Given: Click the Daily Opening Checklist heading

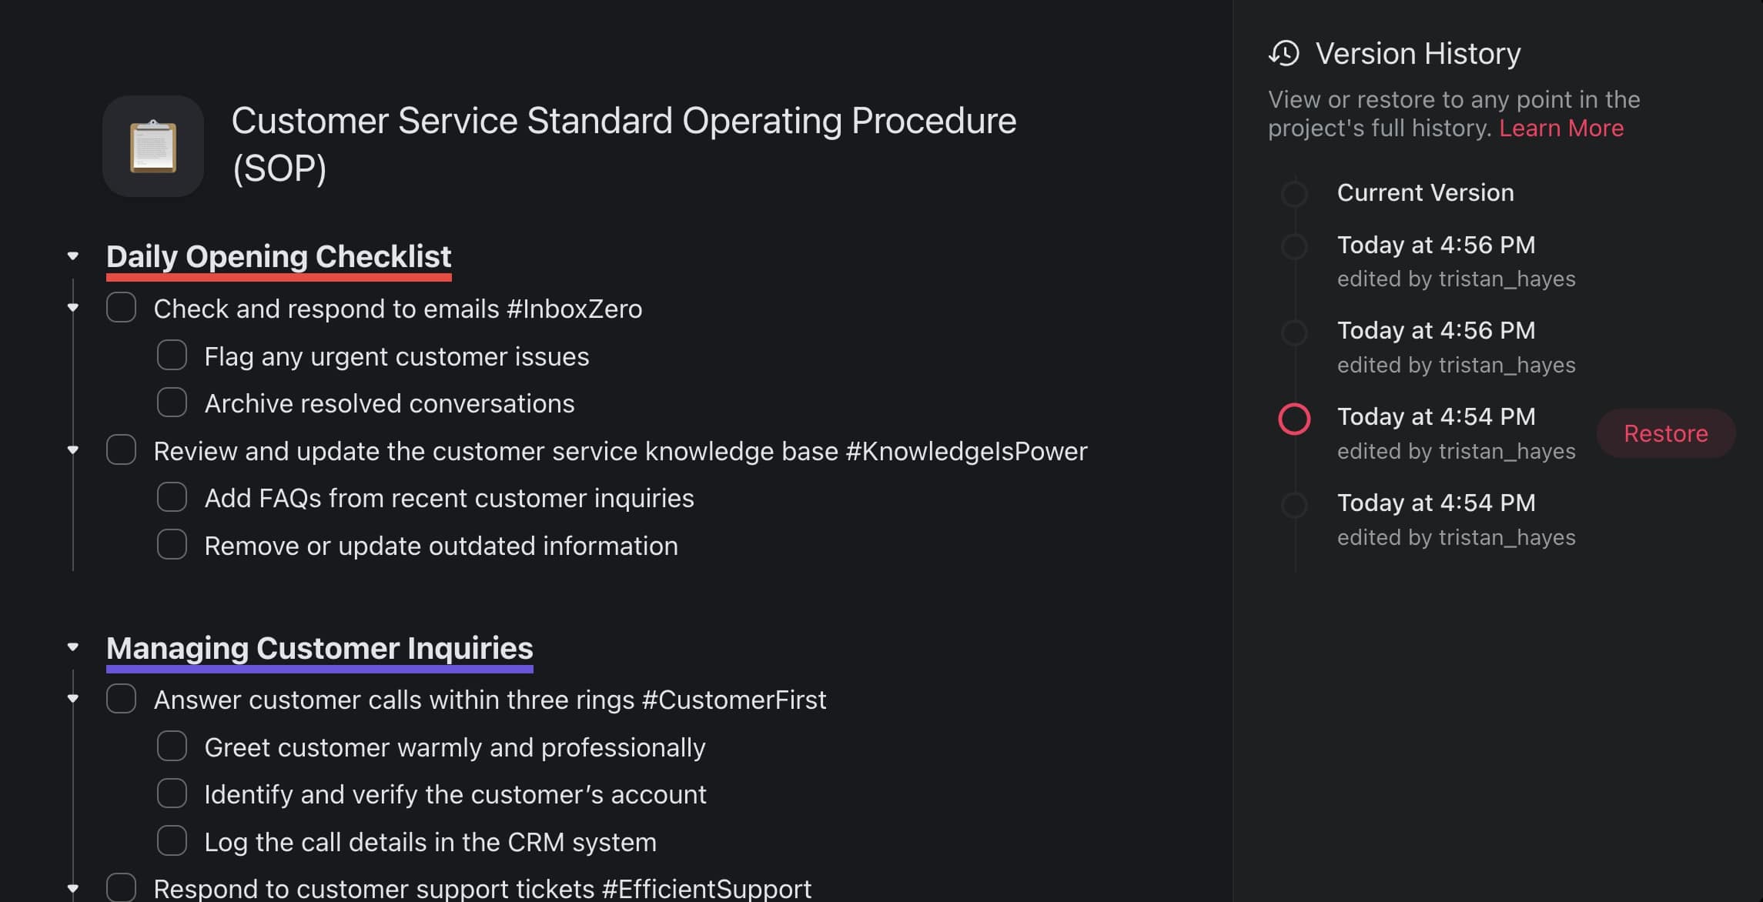Looking at the screenshot, I should (279, 257).
